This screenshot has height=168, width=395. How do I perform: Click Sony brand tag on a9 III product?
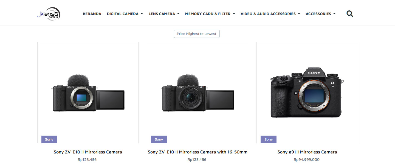click(x=269, y=139)
